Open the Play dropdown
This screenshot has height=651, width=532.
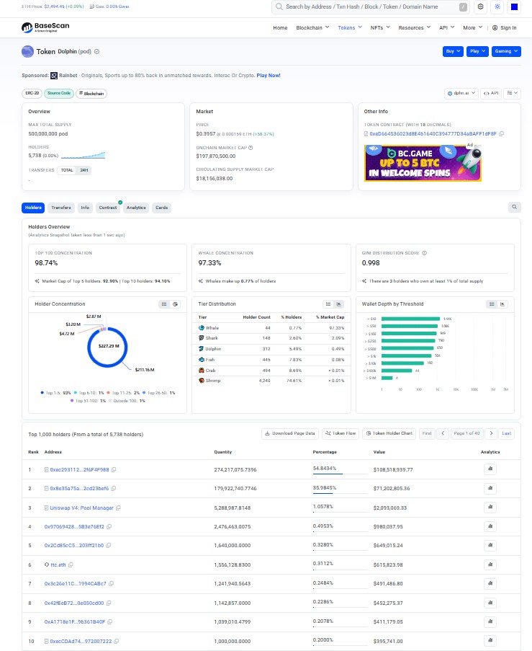click(478, 51)
